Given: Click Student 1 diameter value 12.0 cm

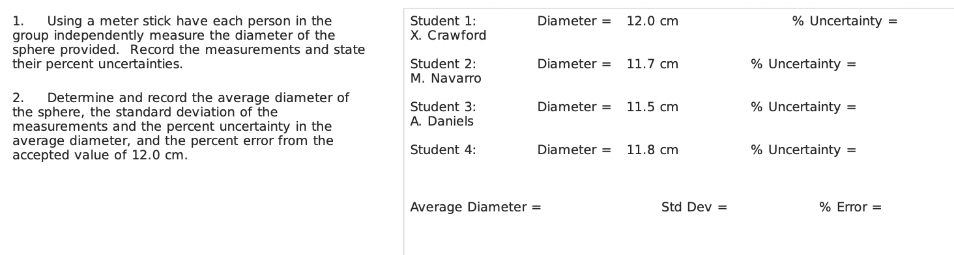Looking at the screenshot, I should coord(652,21).
